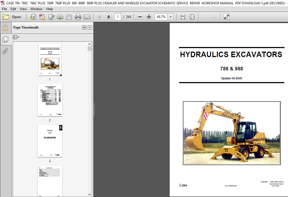This screenshot has height=197, width=288.
Task: Click the navigation pane splitter handle
Action: [94, 110]
